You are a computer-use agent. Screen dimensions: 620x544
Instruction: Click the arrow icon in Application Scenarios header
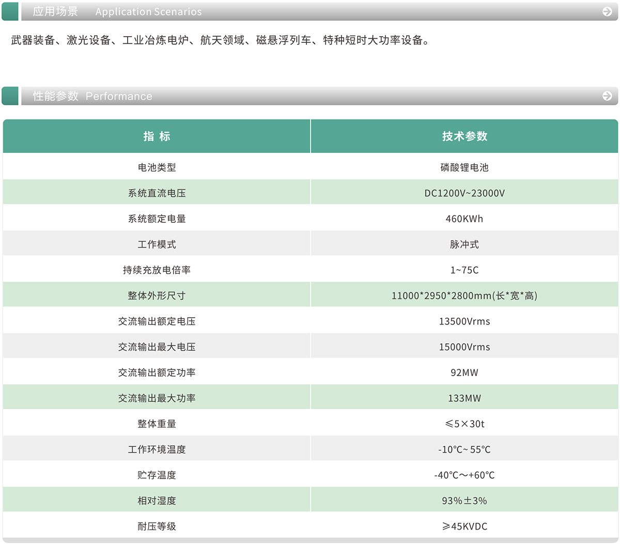coord(607,11)
